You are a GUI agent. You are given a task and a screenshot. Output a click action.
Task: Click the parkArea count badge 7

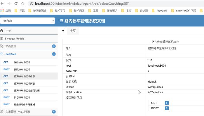54,54
